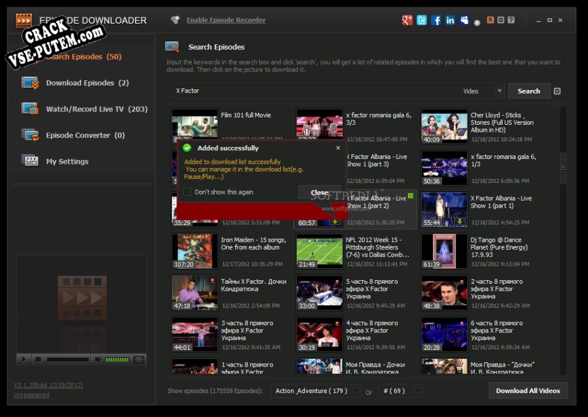Open the 44:01 3 часть thumbnail
This screenshot has height=417, width=588.
pyautogui.click(x=194, y=334)
